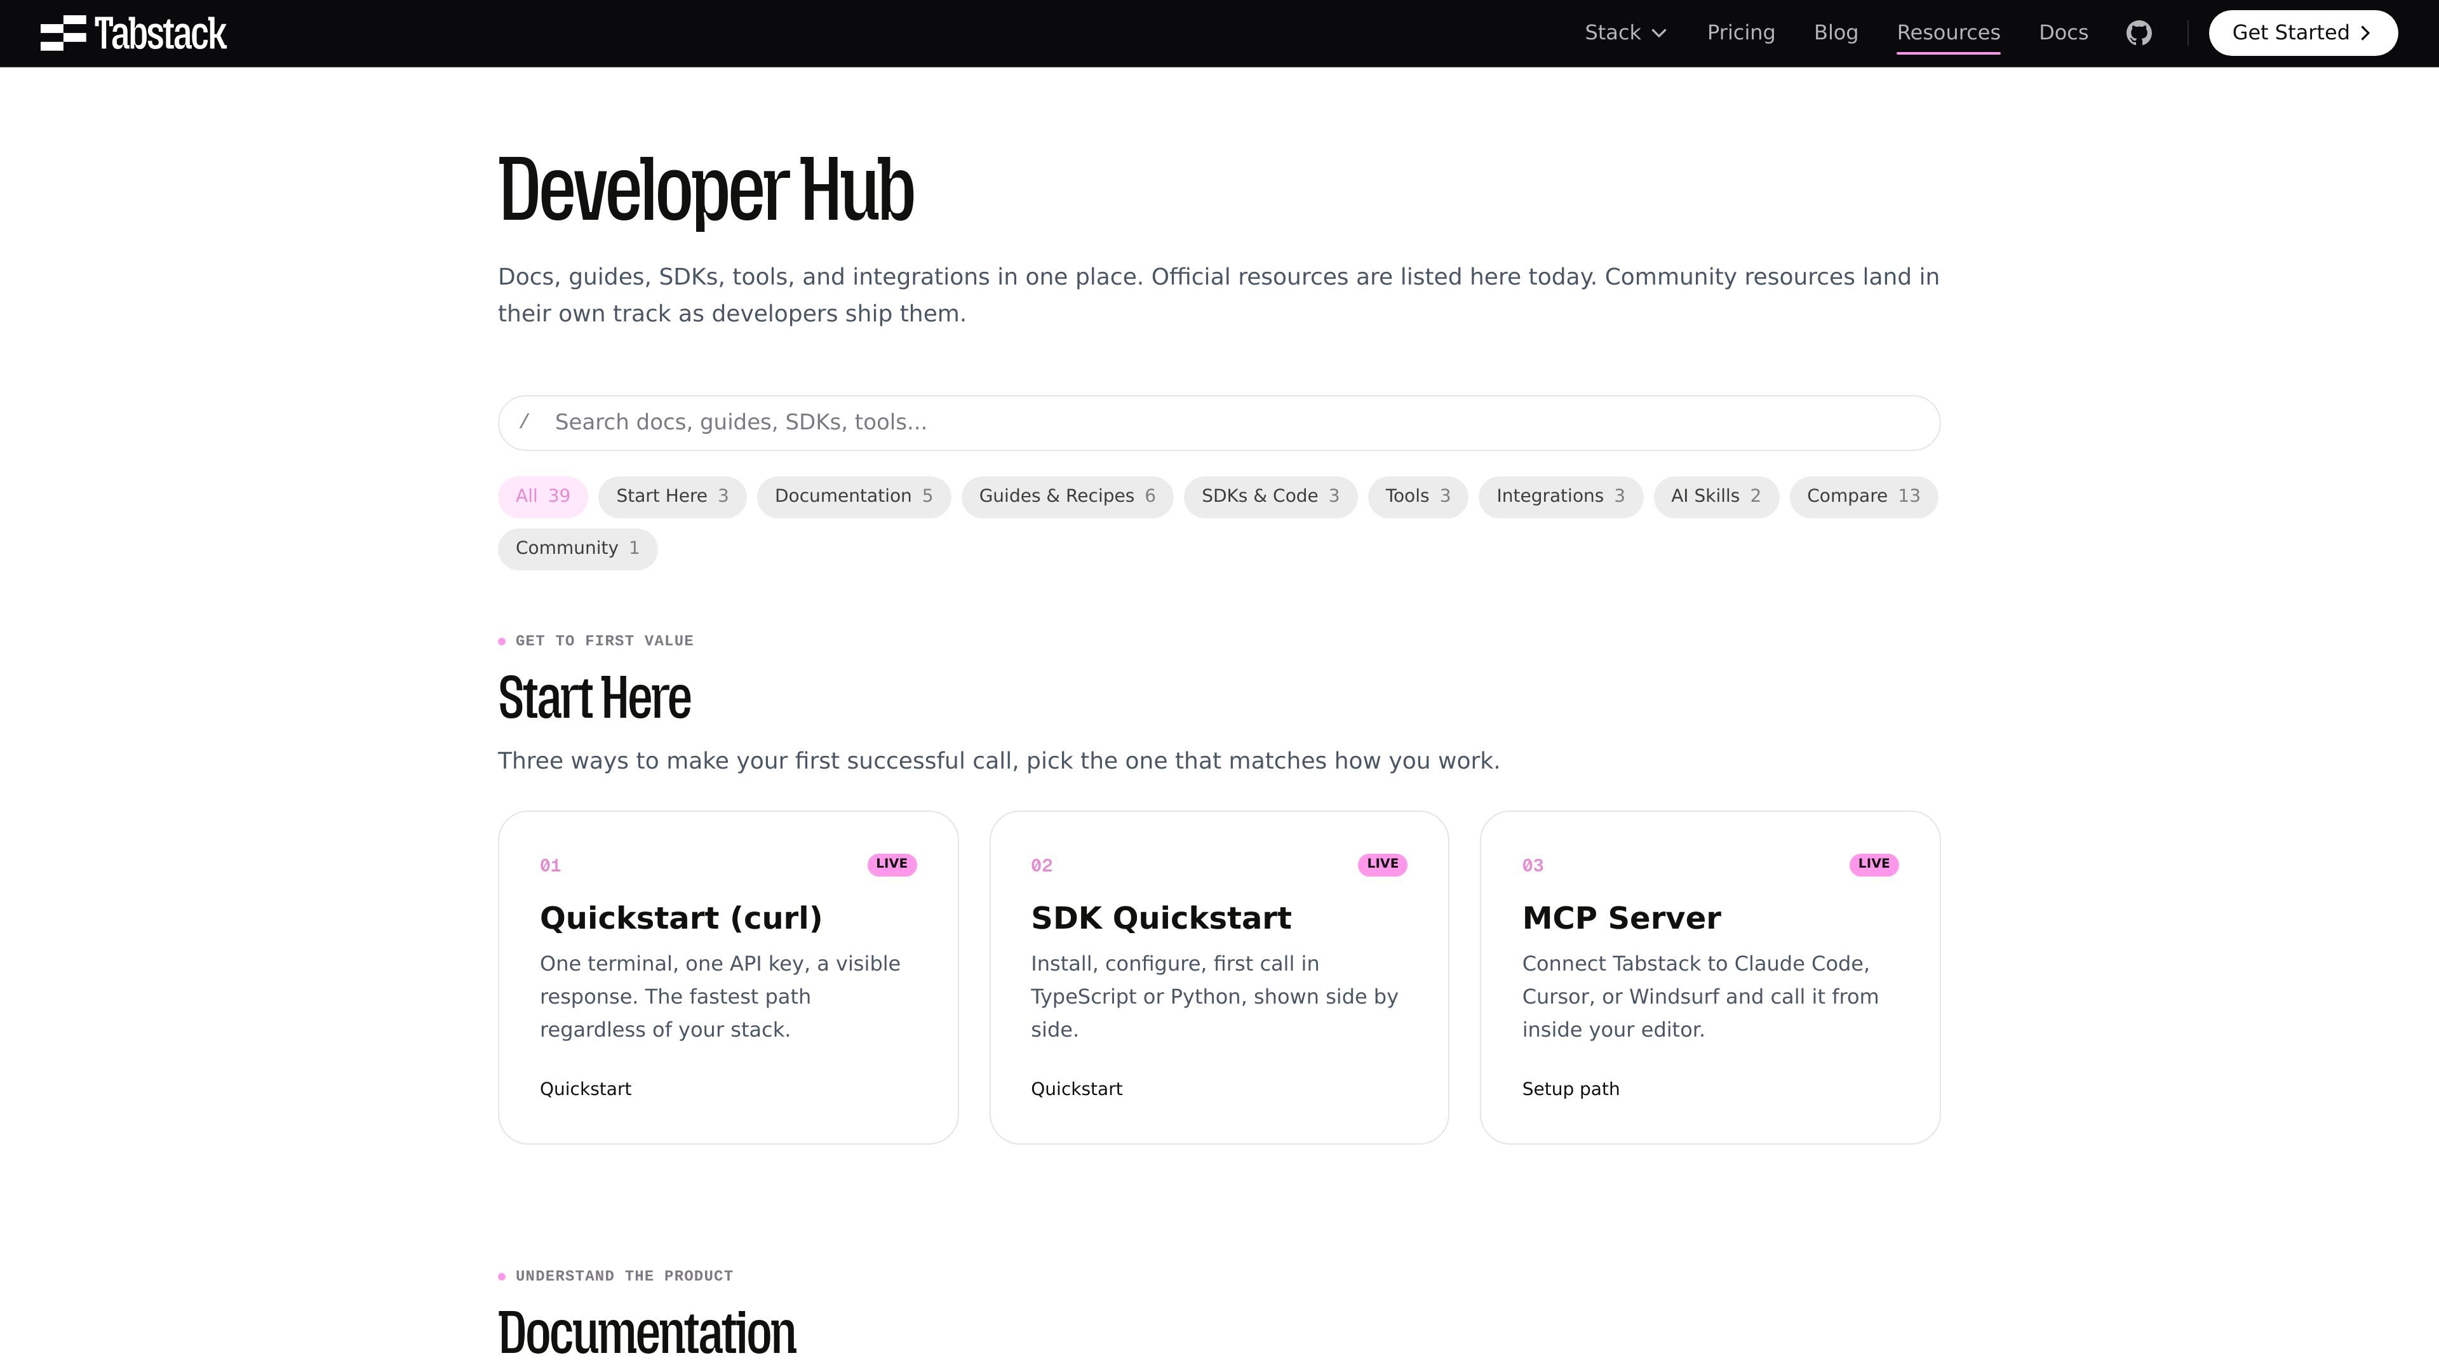The height and width of the screenshot is (1372, 2439).
Task: Expand the Stack dropdown menu
Action: point(1626,33)
